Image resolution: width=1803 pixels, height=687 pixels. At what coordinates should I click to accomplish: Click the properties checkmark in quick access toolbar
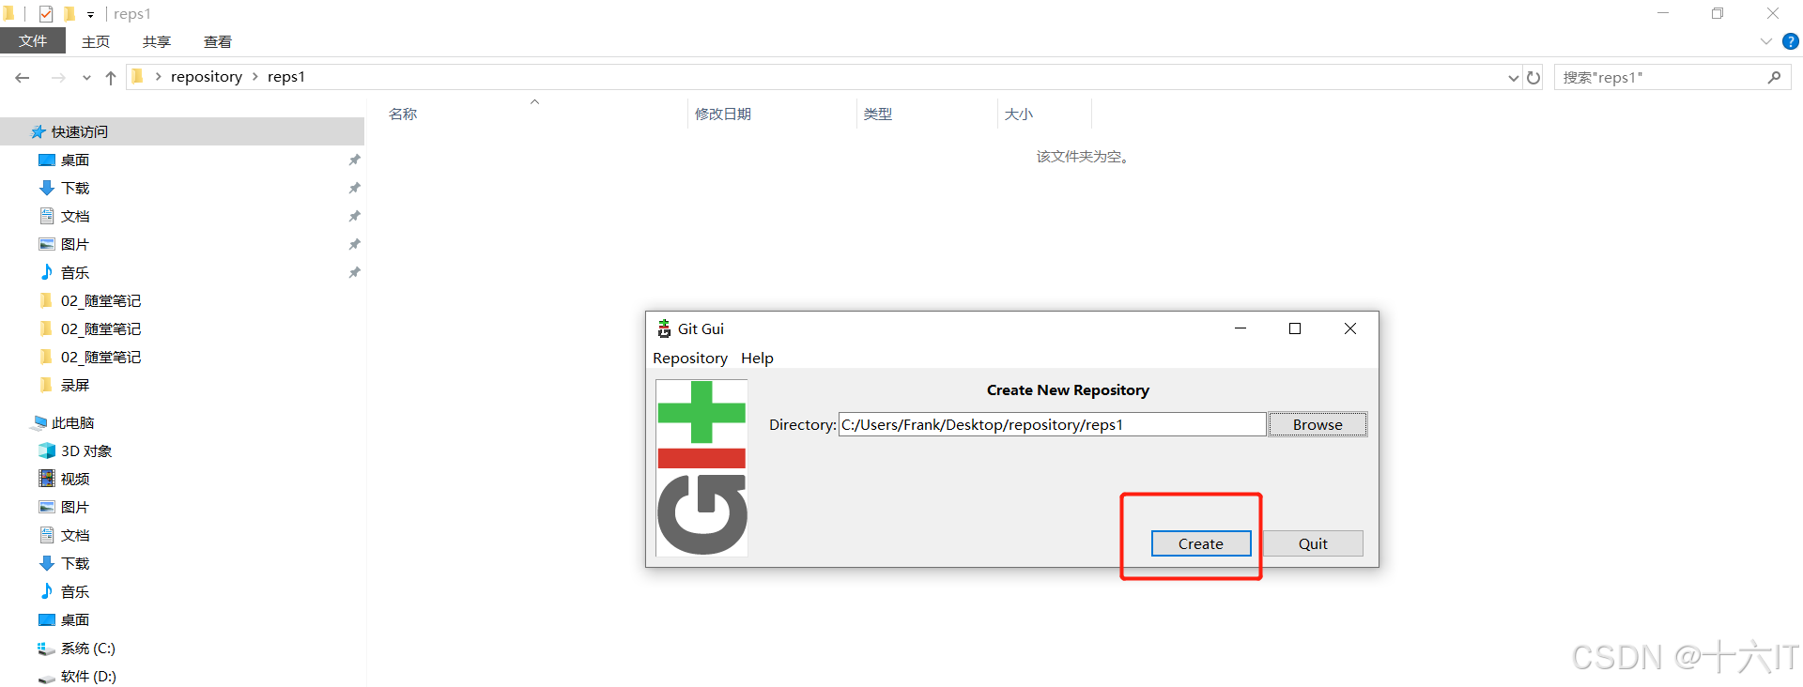click(46, 13)
